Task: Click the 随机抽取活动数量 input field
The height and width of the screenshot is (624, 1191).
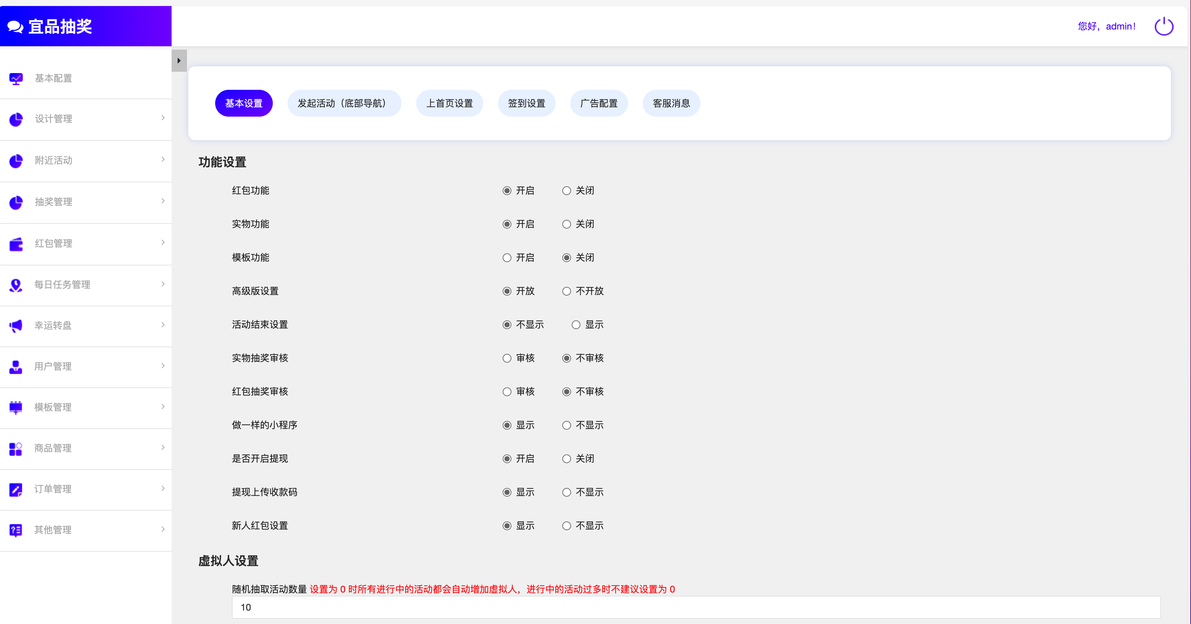Action: tap(696, 607)
